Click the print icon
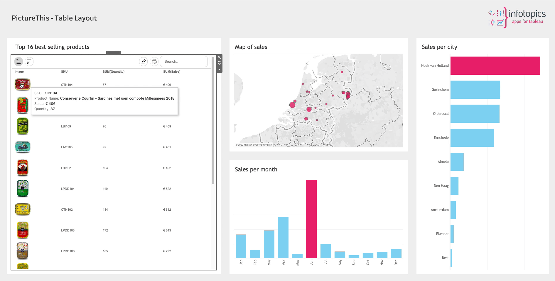The image size is (555, 281). [x=154, y=62]
